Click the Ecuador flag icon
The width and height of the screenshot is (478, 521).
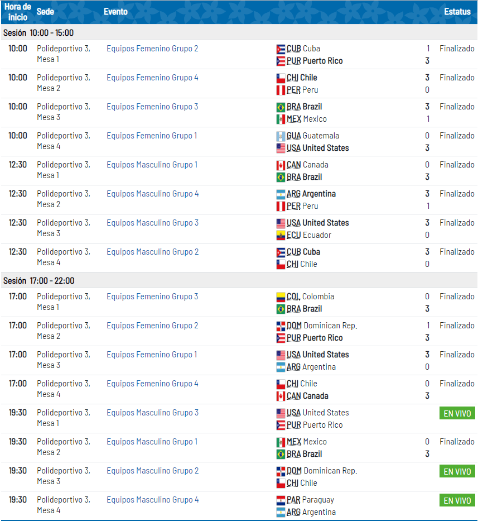pyautogui.click(x=281, y=236)
